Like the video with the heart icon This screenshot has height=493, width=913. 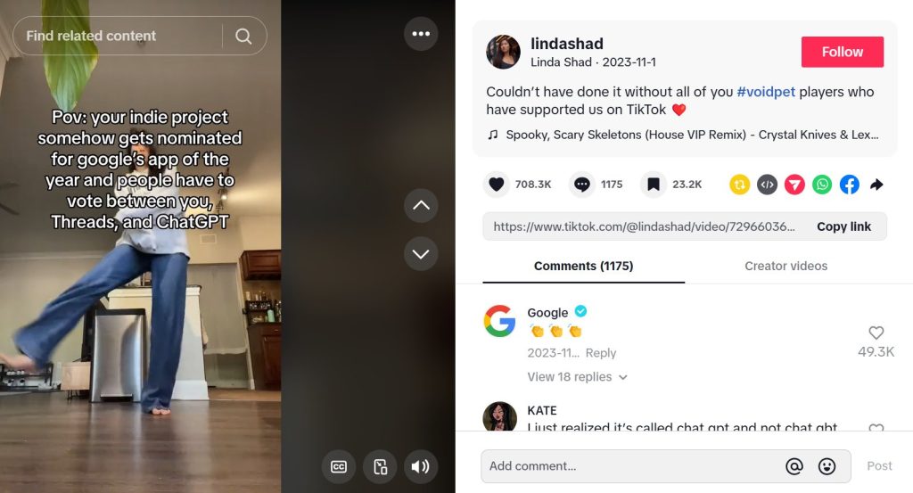pos(496,185)
